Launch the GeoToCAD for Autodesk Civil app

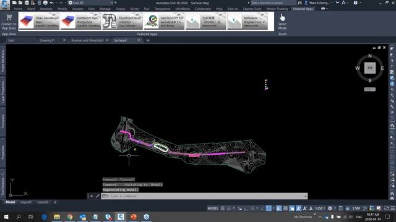tap(164, 22)
